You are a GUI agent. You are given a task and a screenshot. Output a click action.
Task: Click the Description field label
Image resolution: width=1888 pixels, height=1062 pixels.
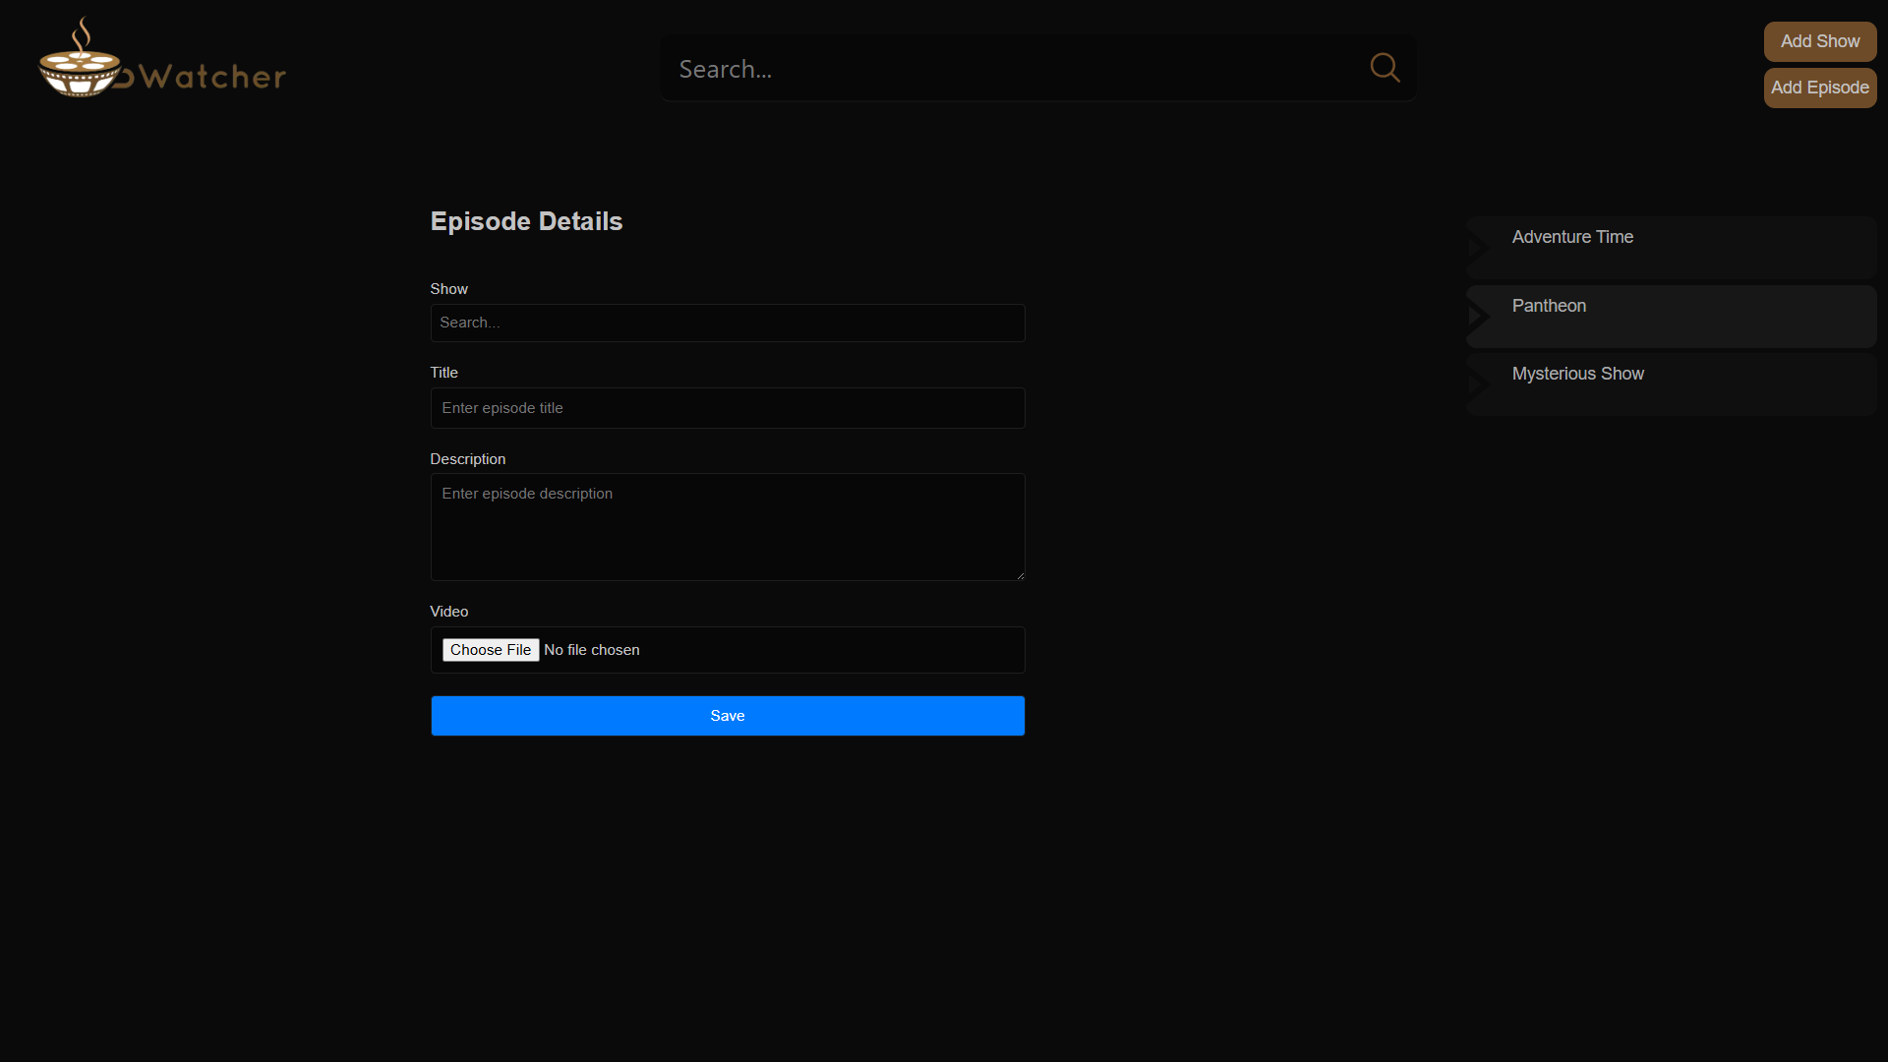tap(467, 459)
